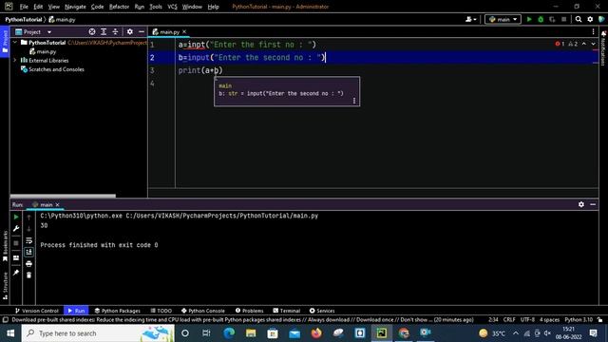Open Services tool window

(x=322, y=311)
